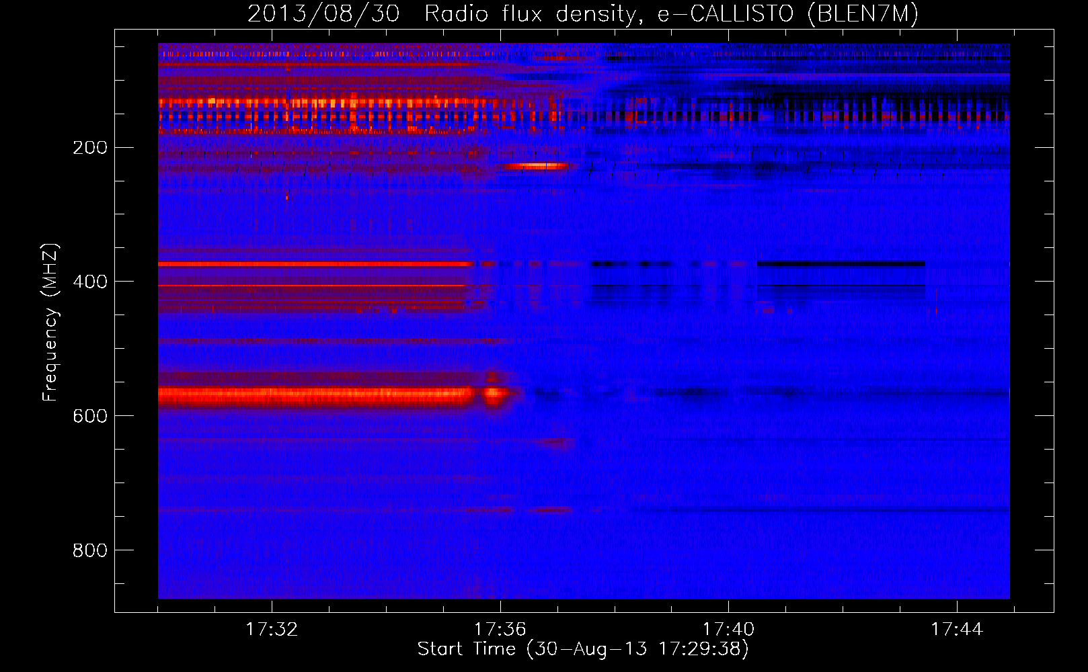
Task: Select the 'e-CALLISTO (BLEN7M)' title text
Action: [788, 14]
